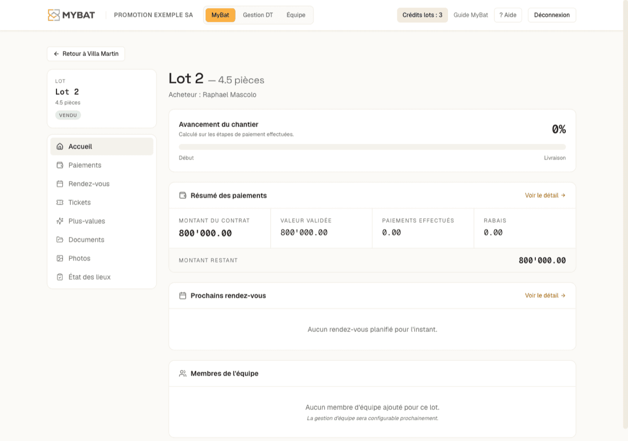Viewport: 628px width, 441px height.
Task: Click the folder icon beside Documents
Action: coord(60,240)
